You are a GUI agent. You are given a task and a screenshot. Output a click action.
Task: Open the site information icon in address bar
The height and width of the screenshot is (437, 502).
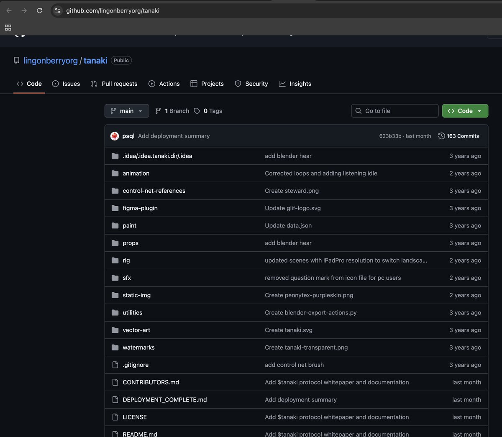[58, 10]
